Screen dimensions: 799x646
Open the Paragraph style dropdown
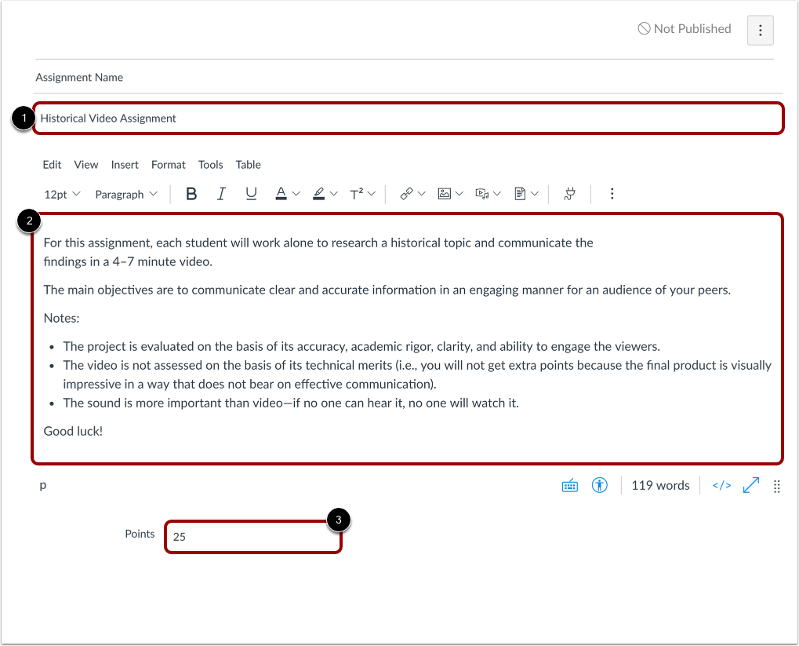click(125, 194)
